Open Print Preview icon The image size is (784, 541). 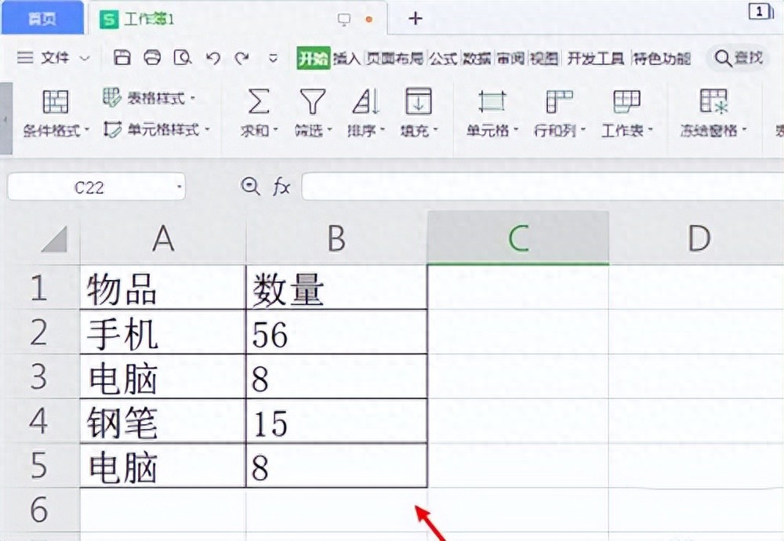183,58
